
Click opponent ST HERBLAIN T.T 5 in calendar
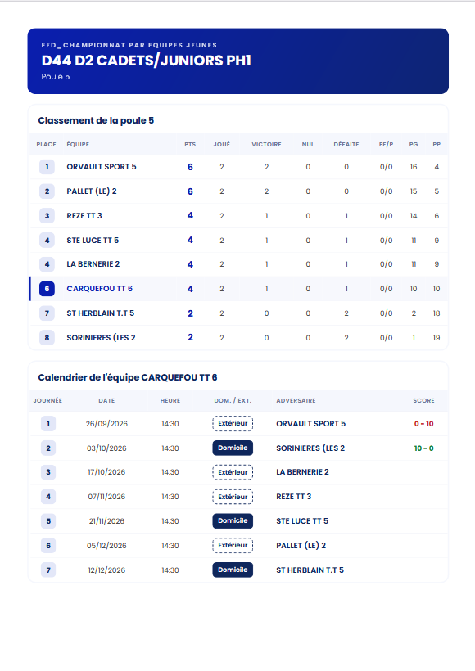tap(310, 570)
